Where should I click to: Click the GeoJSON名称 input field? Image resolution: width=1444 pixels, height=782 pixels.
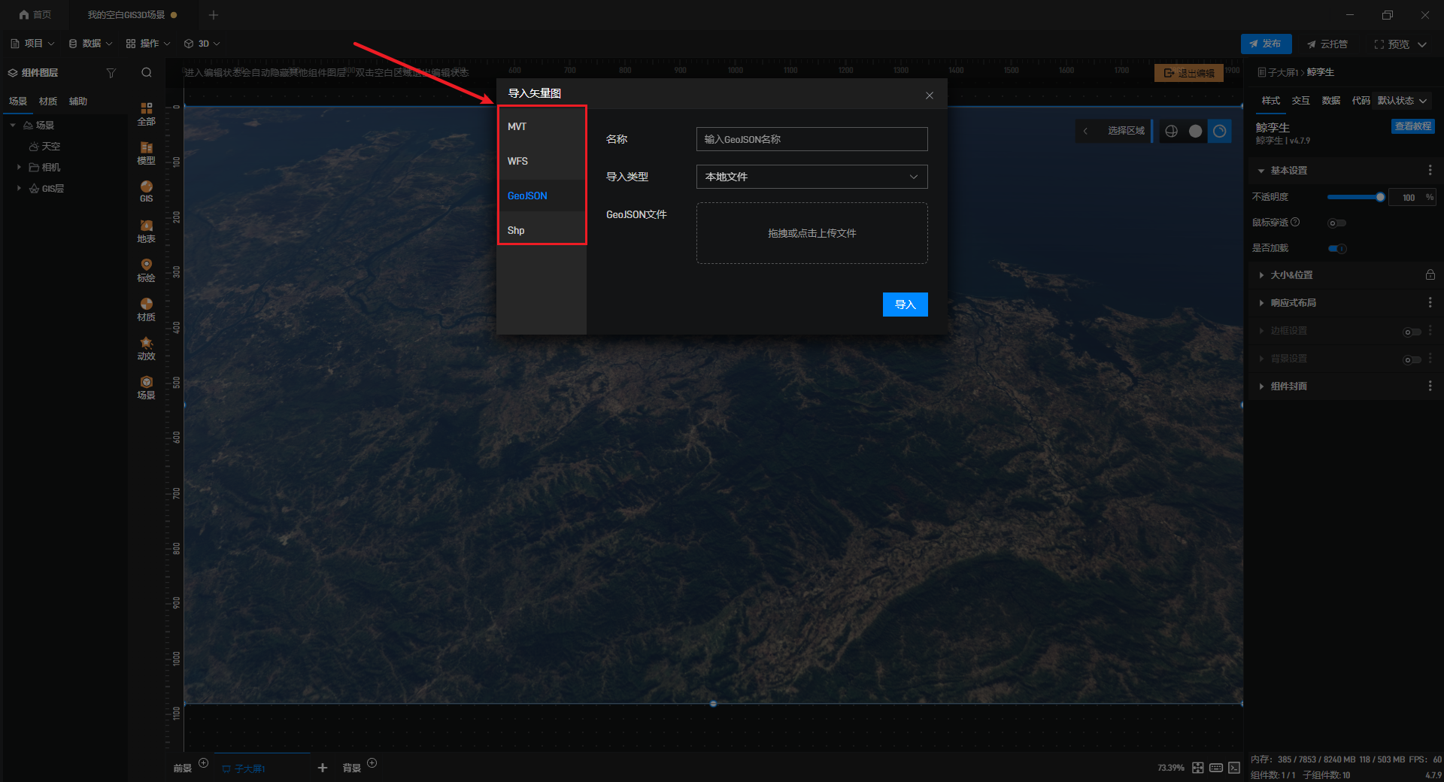(811, 139)
